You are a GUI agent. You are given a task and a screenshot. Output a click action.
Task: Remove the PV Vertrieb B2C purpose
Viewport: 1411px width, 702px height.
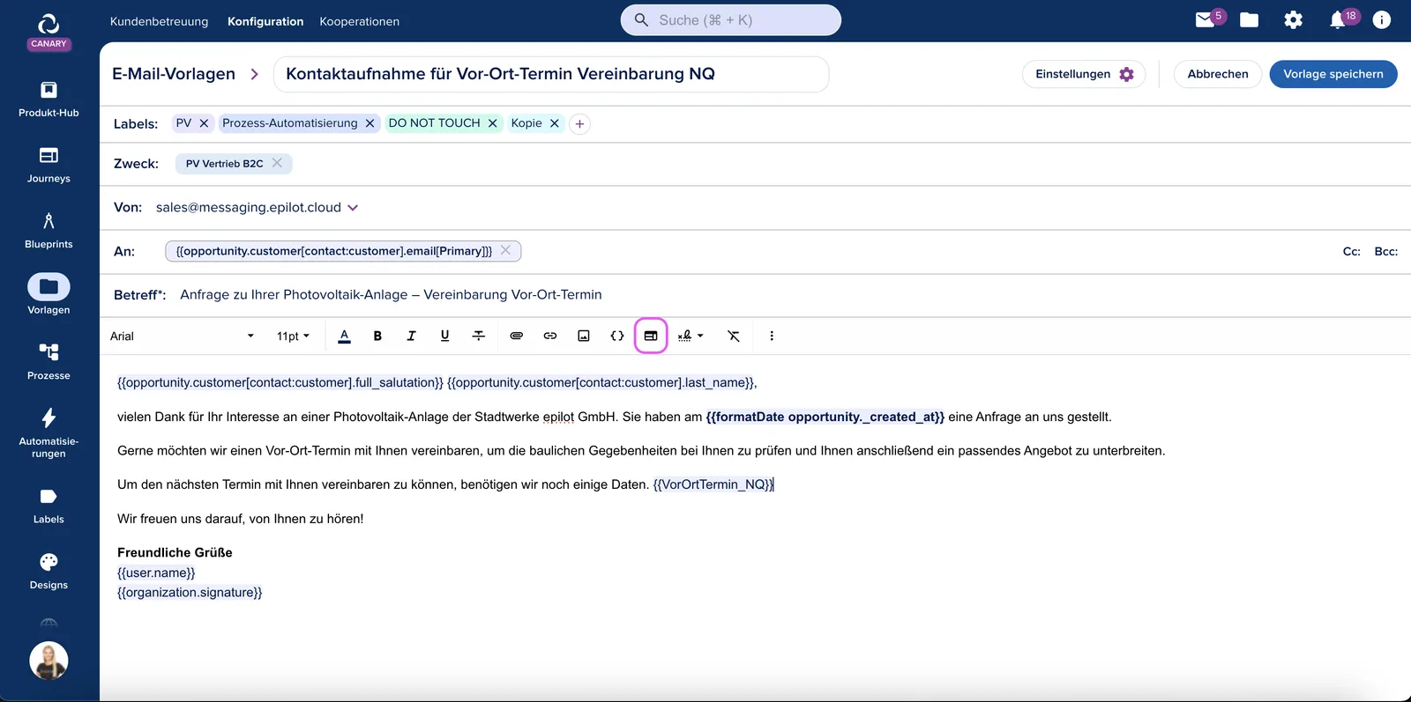coord(277,163)
